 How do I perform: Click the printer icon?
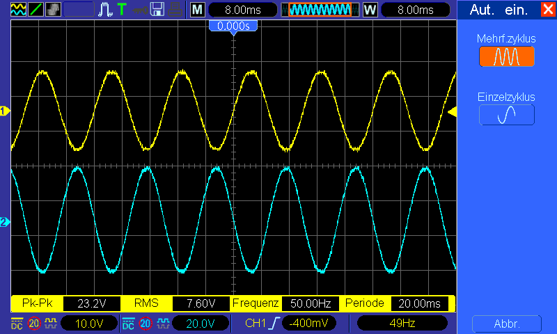coord(175,10)
